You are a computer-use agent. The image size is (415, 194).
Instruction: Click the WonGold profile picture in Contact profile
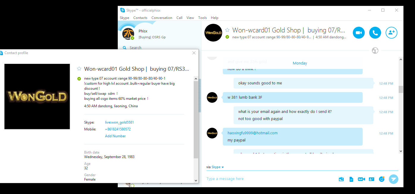click(37, 97)
